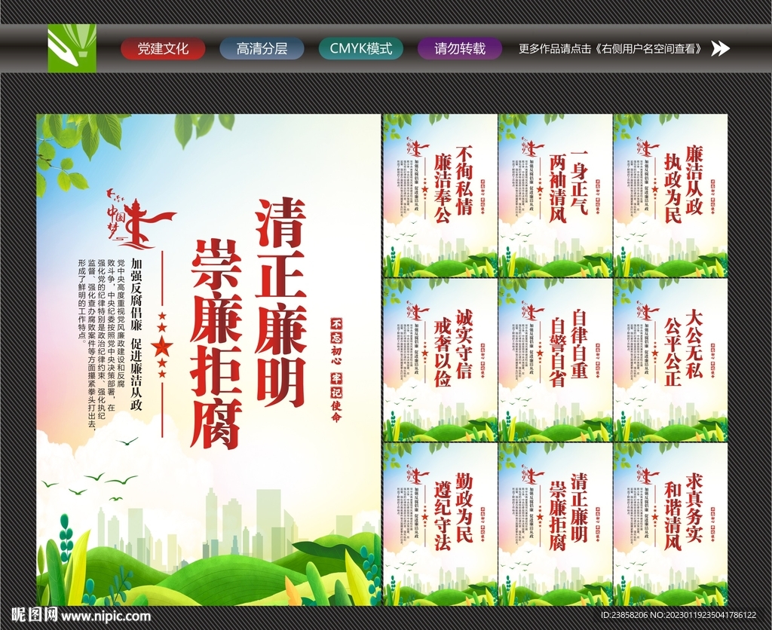772x630 pixels.
Task: Select the 大公无私 公平公正 poster thumbnail
Action: [x=670, y=360]
